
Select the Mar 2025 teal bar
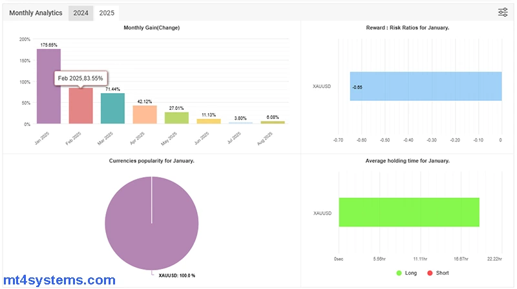[x=112, y=108]
